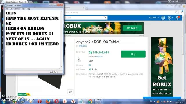Close the Speed Dial browser tab
The image size is (186, 104).
point(83,8)
